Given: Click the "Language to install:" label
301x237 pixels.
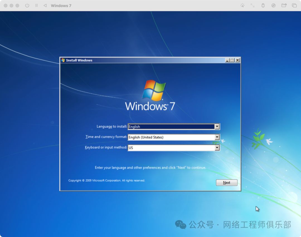Looking at the screenshot, I should [112, 126].
